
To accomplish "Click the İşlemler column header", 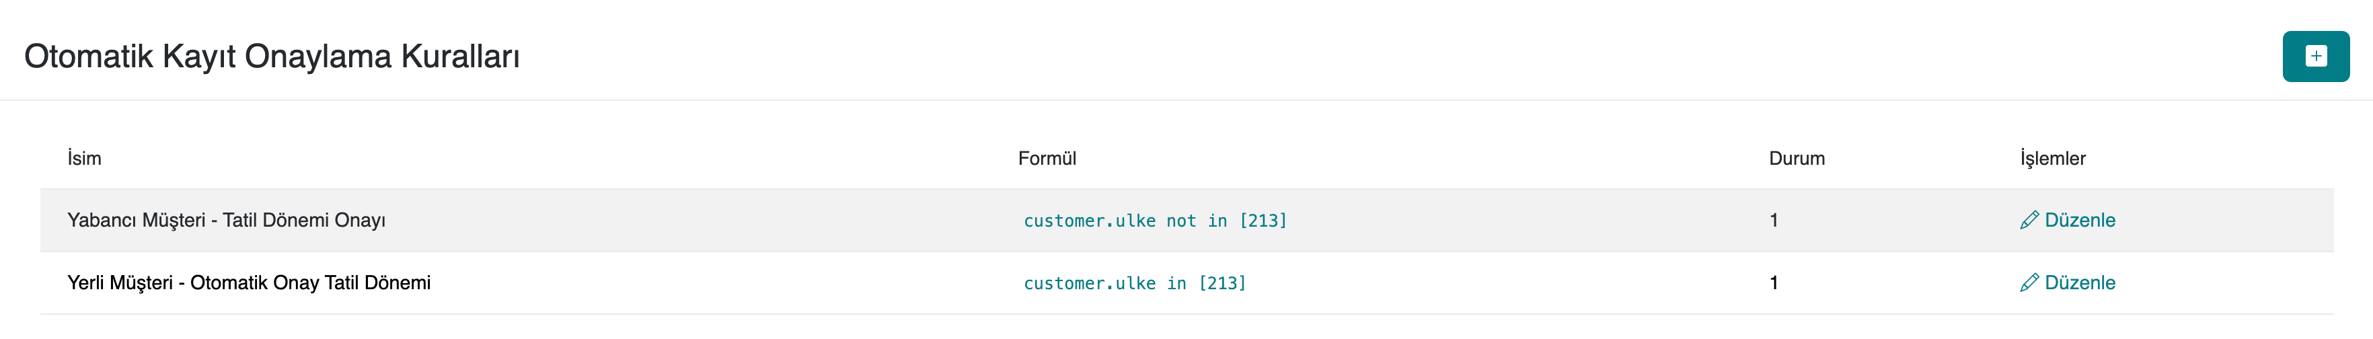I will point(2052,159).
